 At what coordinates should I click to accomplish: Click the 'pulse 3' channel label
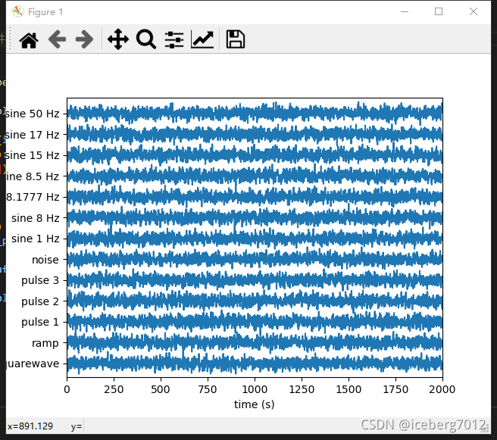tap(40, 280)
